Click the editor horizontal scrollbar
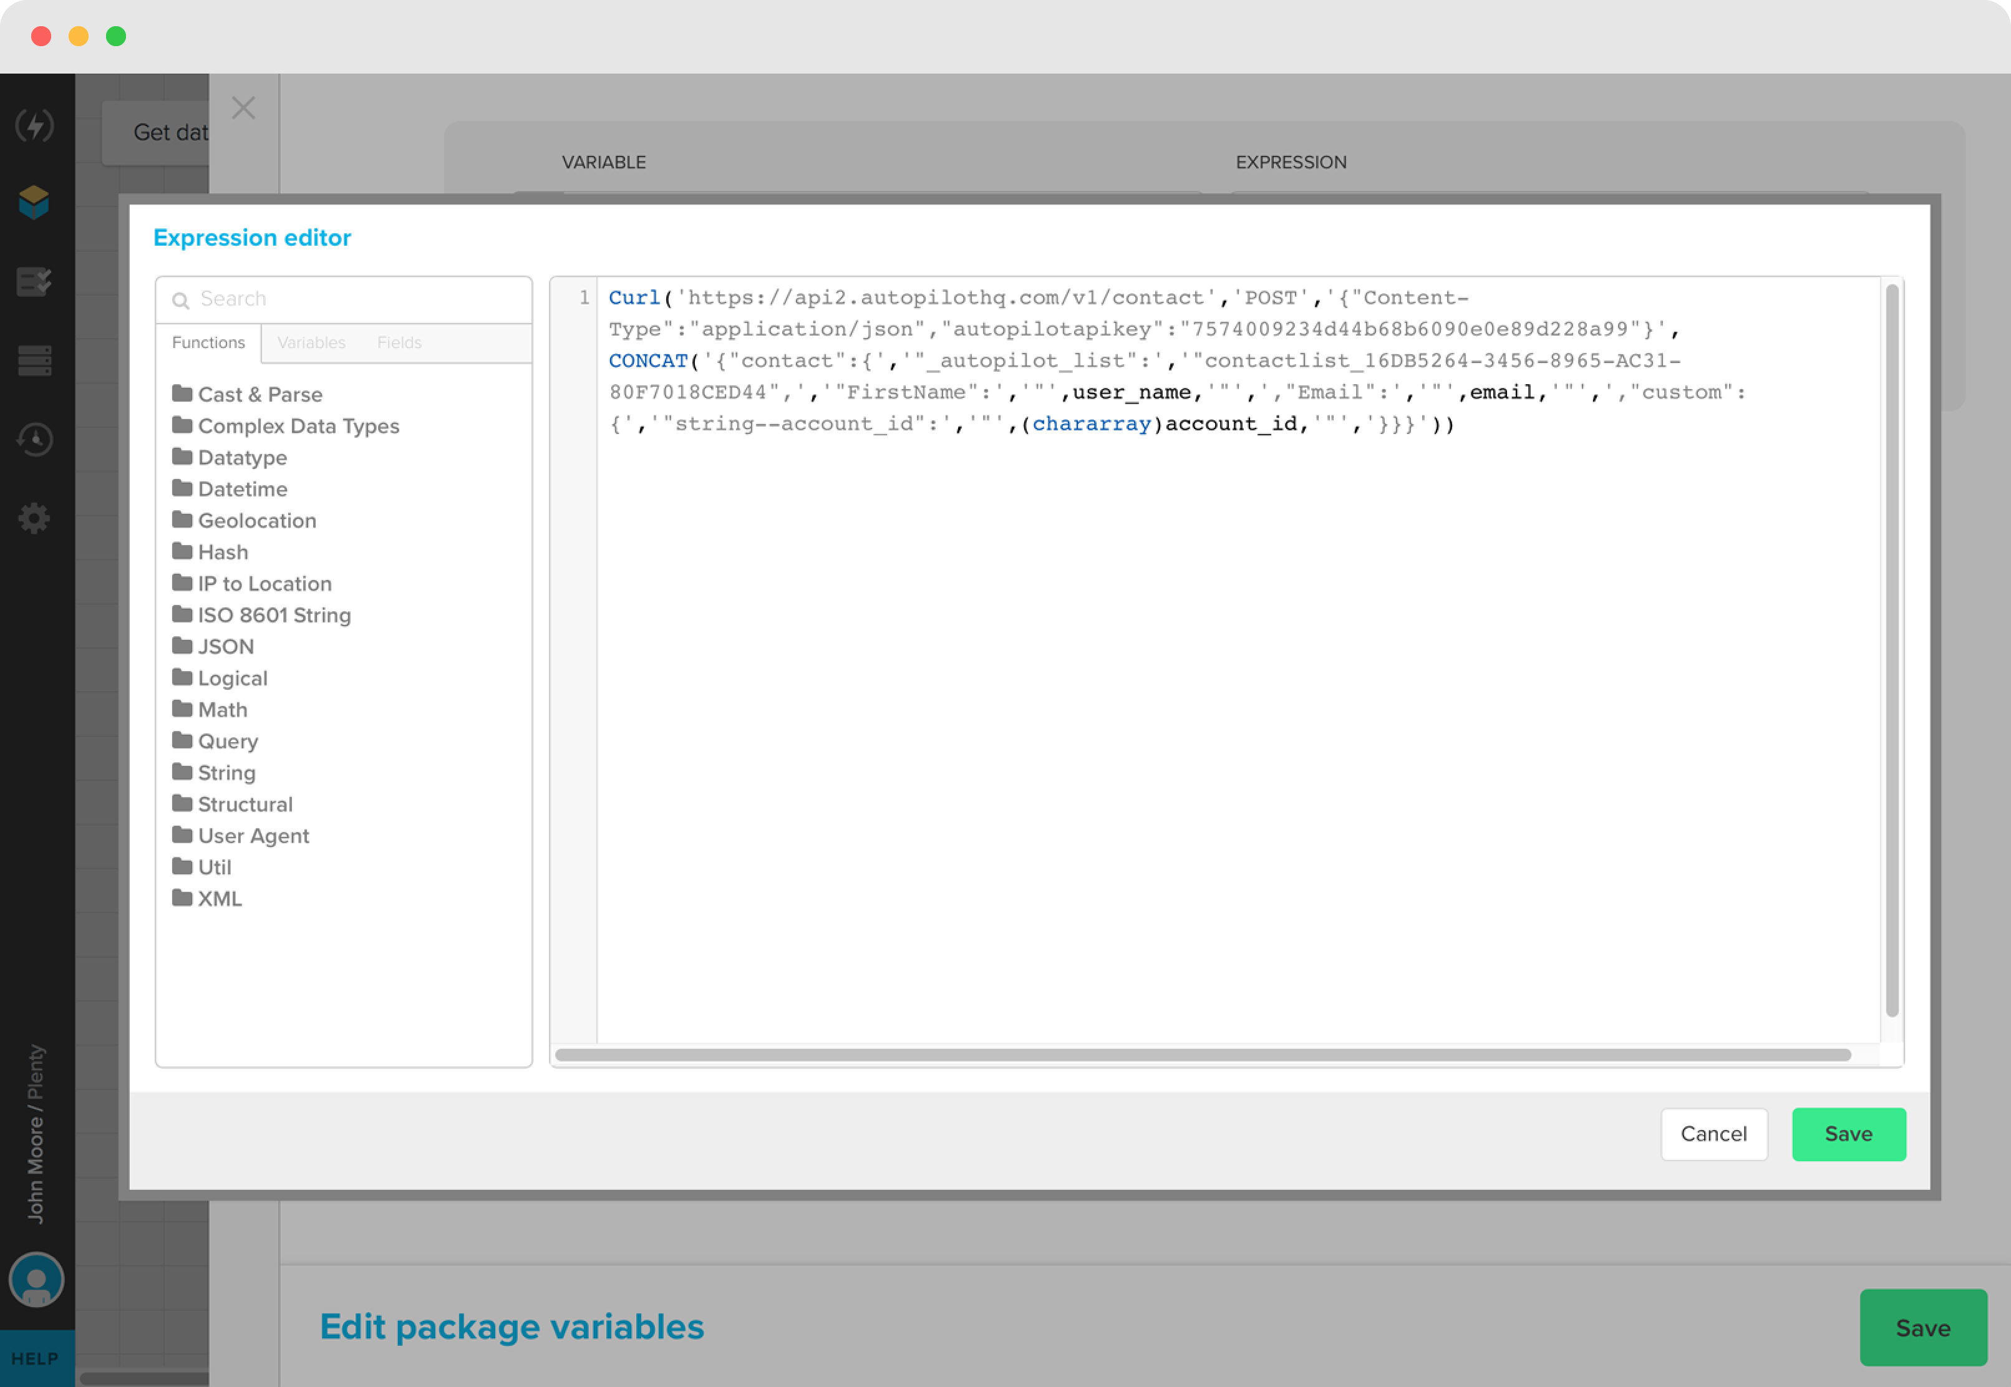 coord(1203,1055)
